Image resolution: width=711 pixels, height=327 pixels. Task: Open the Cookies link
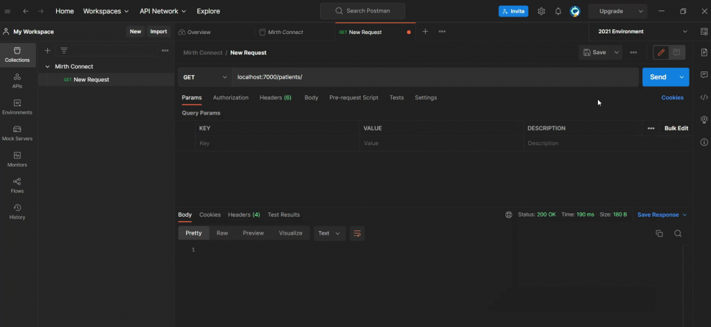(x=672, y=98)
